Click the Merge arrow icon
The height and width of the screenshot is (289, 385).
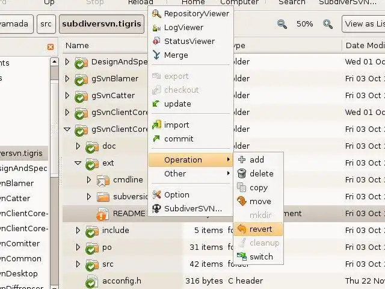(x=156, y=55)
